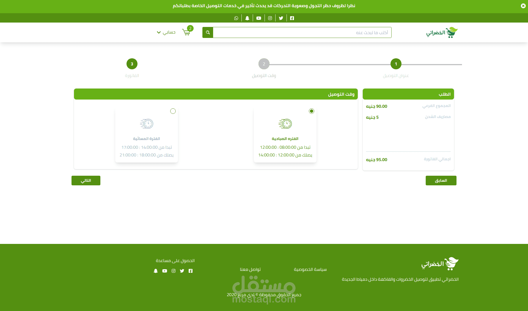This screenshot has height=311, width=528.
Task: Close the green announcement banner
Action: pos(523,6)
